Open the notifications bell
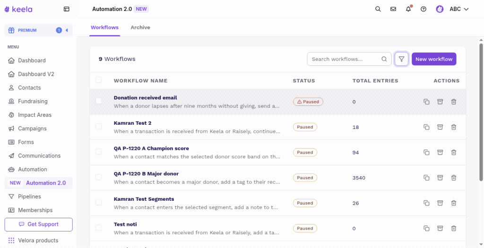484x248 pixels. [x=408, y=9]
